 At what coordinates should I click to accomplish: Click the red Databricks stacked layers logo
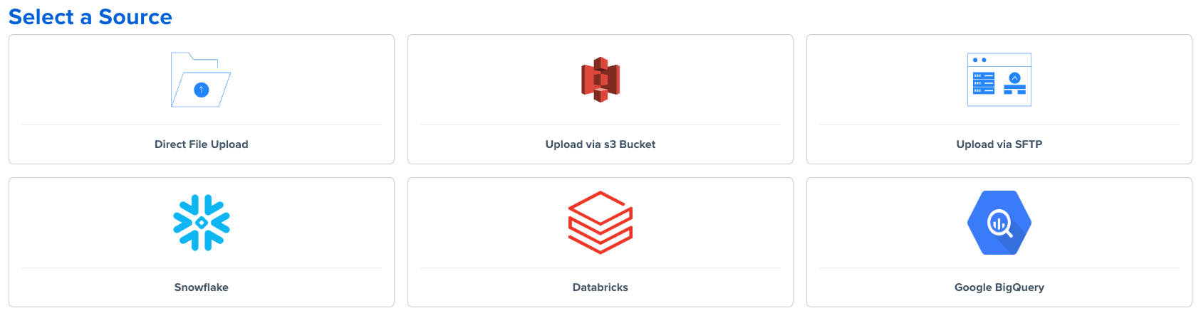(600, 223)
